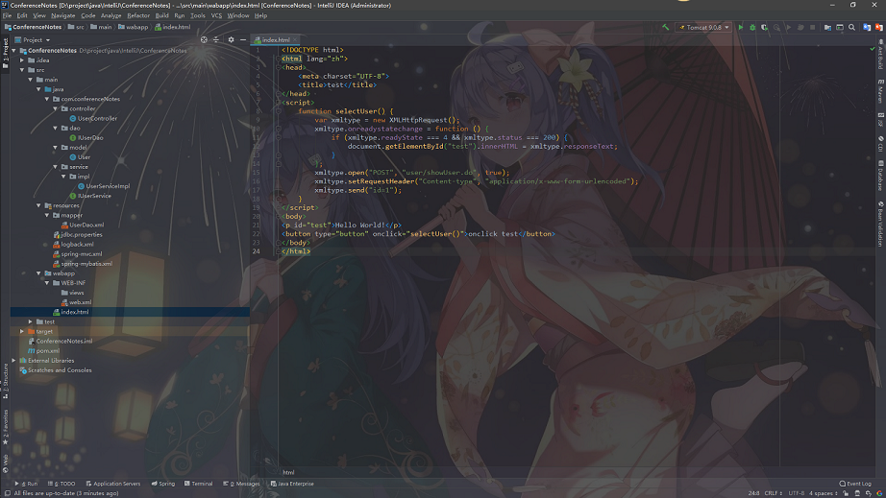Click the red translate icon in toolbar
Image resolution: width=886 pixels, height=498 pixels.
click(878, 27)
